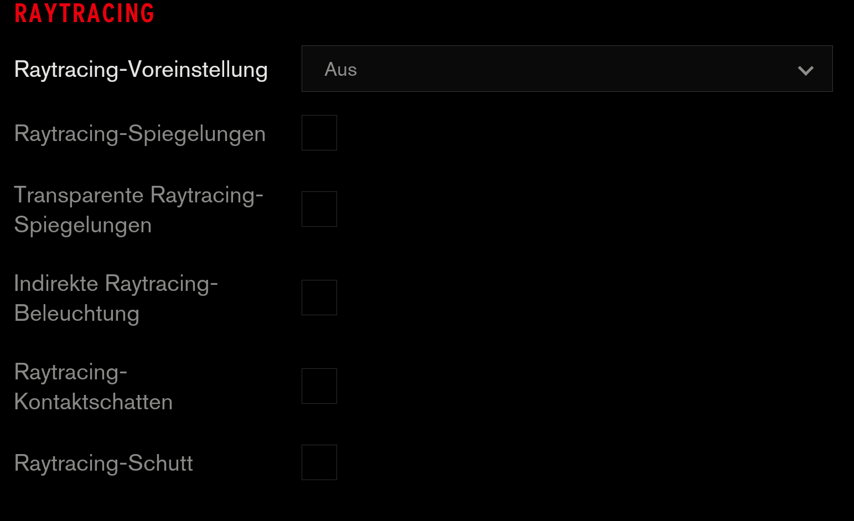
Task: Select the Raytracing-Schutt label
Action: 103,463
